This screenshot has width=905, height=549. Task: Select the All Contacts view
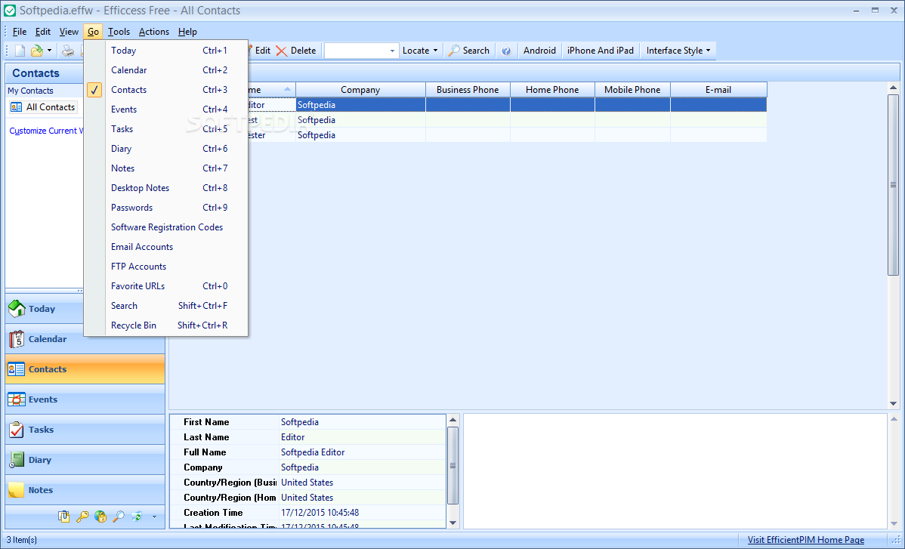click(x=43, y=107)
